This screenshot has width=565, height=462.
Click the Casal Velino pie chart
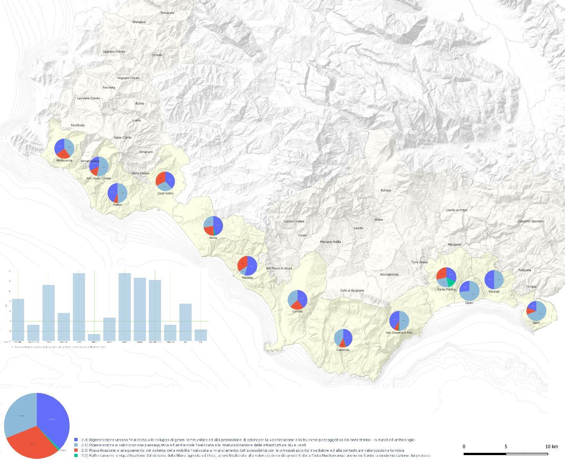[x=165, y=181]
